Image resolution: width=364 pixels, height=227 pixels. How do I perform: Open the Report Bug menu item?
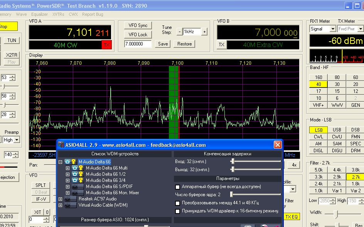93,14
